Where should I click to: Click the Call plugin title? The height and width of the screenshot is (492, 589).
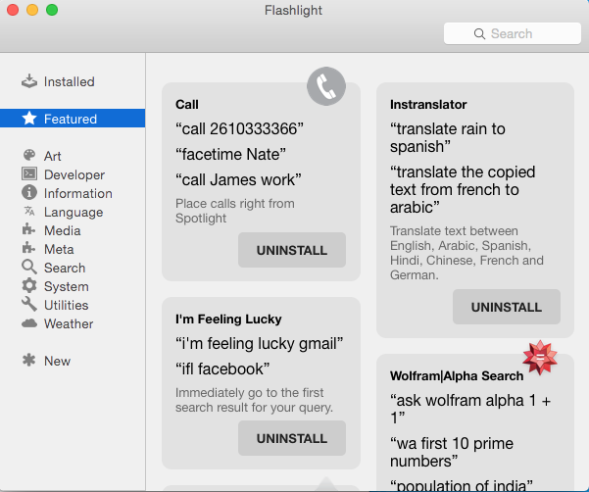186,104
